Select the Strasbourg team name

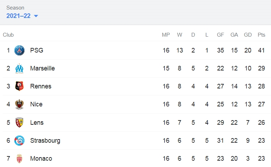click(x=45, y=141)
